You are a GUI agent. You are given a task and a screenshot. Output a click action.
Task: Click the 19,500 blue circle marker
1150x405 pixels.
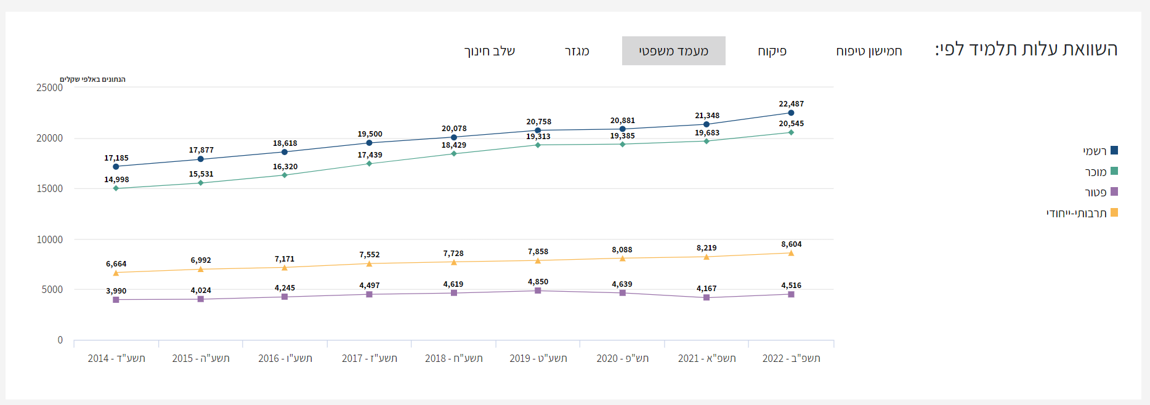click(369, 143)
